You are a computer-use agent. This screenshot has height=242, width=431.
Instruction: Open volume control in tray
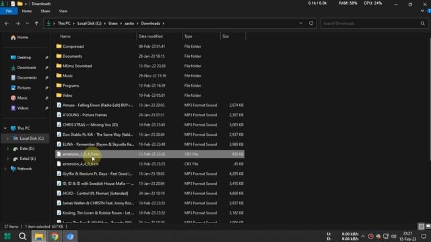[x=393, y=237]
